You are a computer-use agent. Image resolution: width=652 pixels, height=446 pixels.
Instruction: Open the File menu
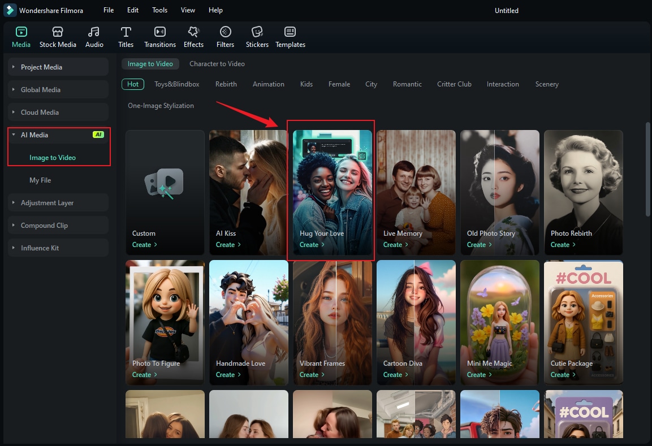[109, 10]
